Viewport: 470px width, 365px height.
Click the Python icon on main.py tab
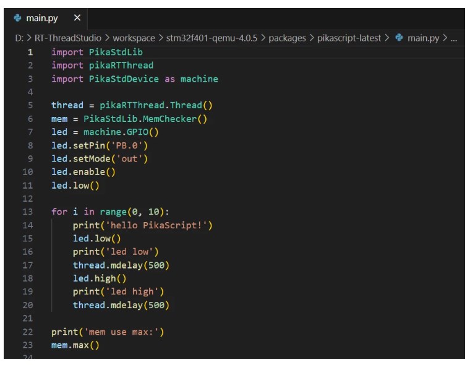point(18,18)
